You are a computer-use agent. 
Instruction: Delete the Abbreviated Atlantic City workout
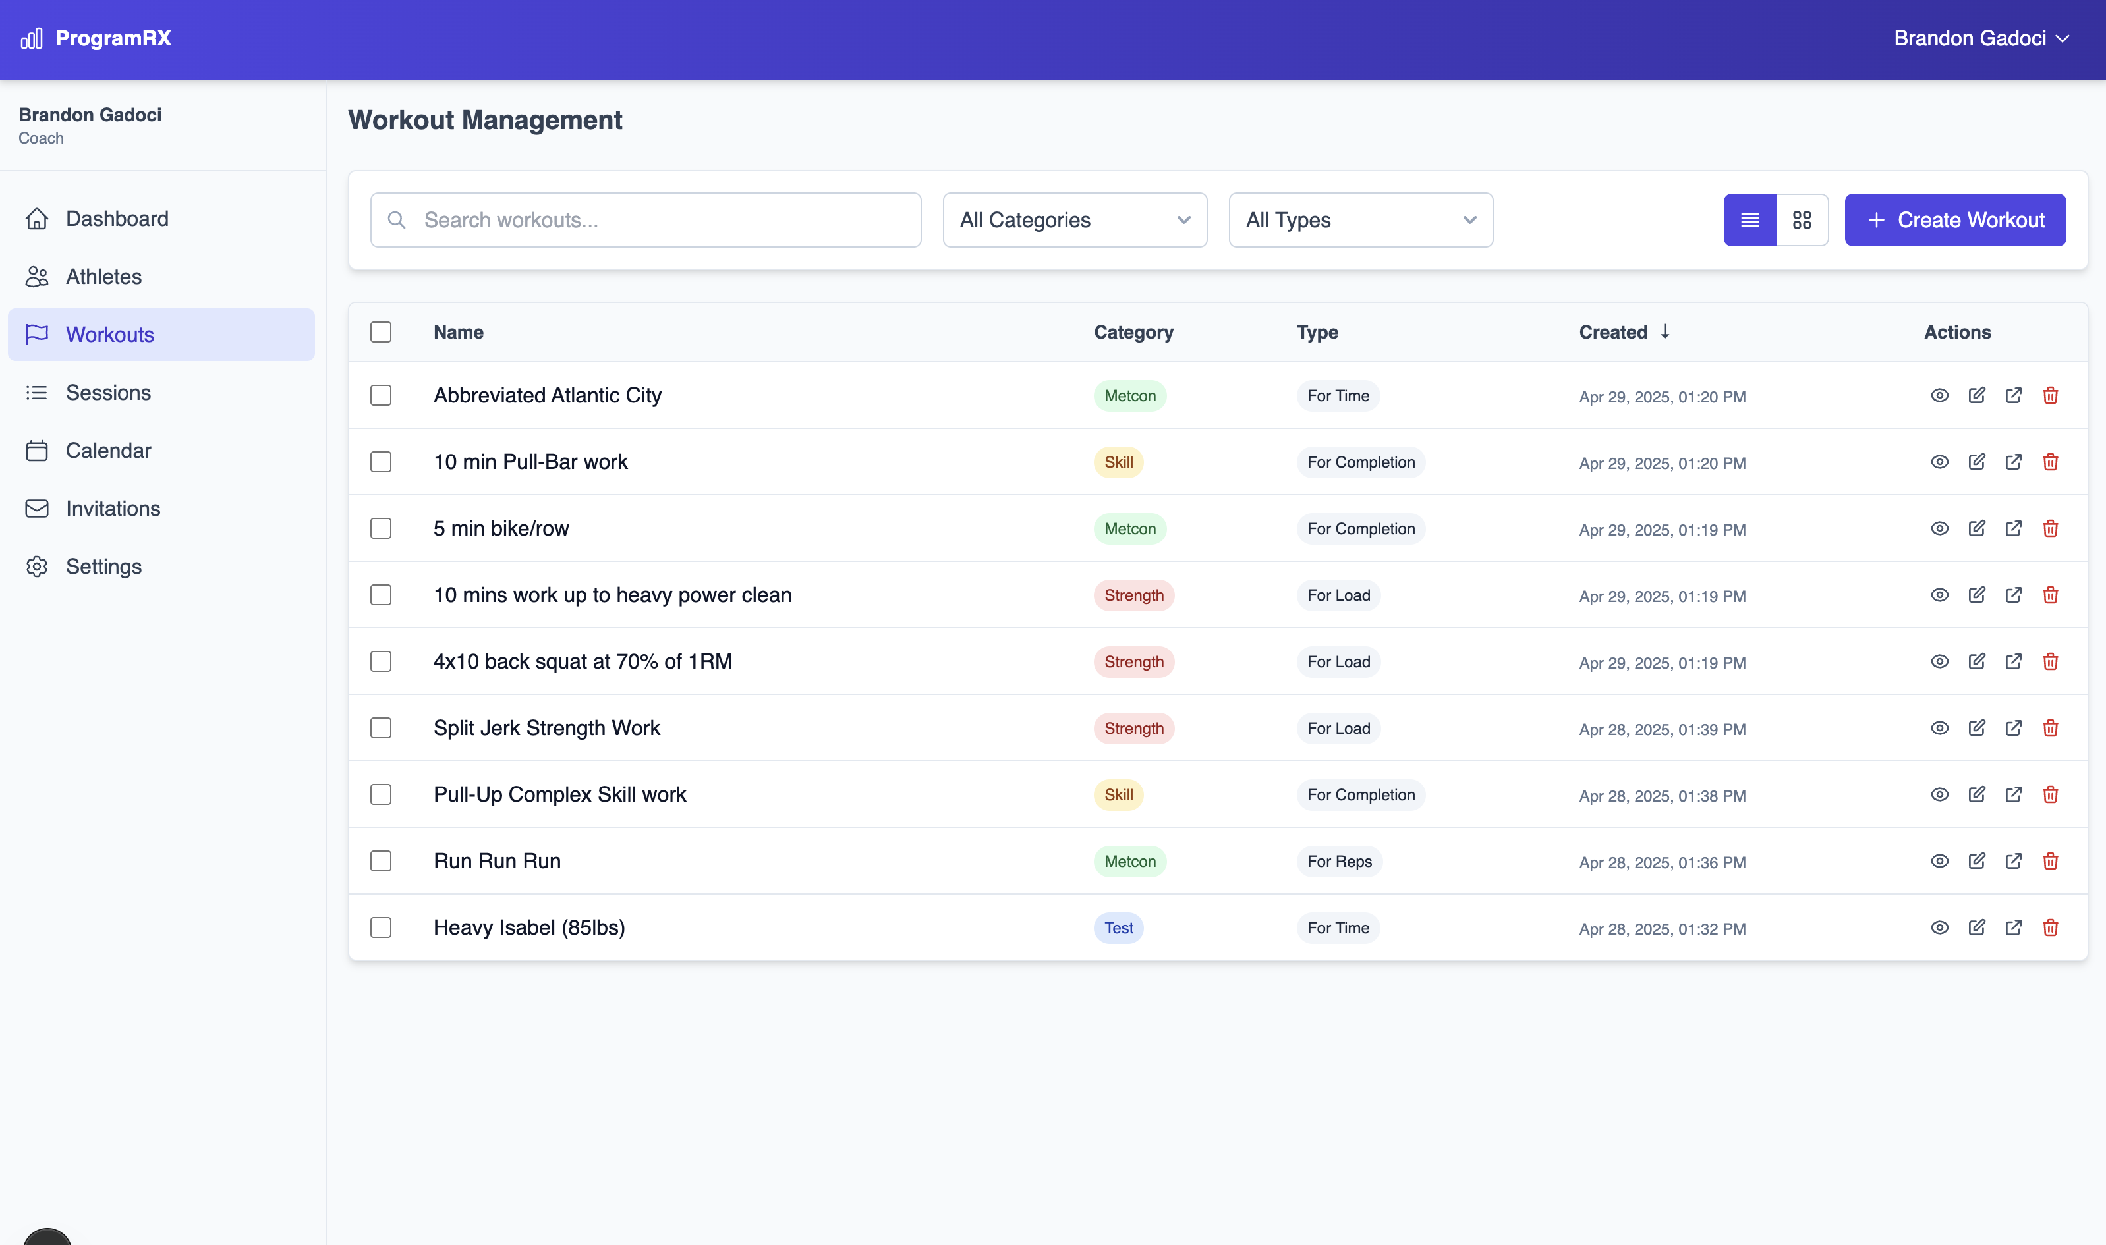pyautogui.click(x=2050, y=395)
